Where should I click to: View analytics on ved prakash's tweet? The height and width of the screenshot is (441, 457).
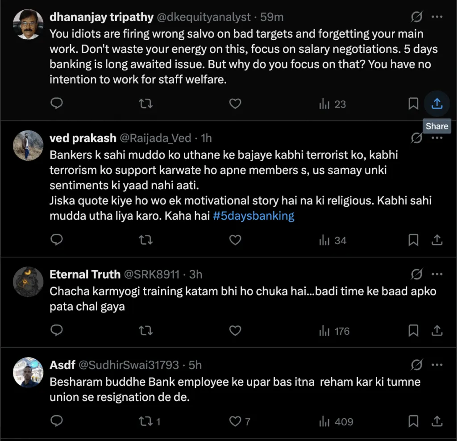pyautogui.click(x=333, y=241)
